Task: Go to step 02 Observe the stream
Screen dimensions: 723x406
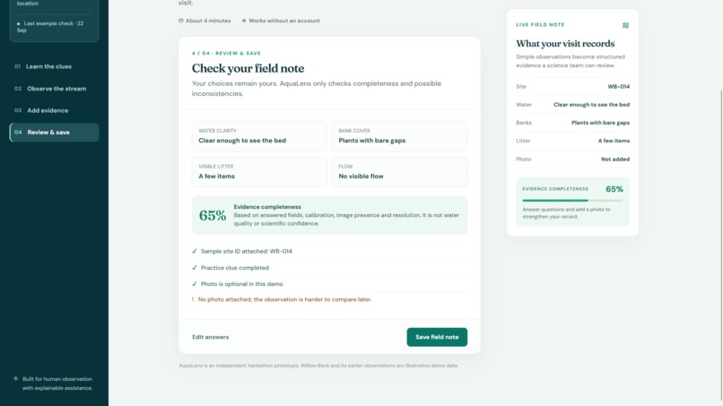Action: click(54, 89)
